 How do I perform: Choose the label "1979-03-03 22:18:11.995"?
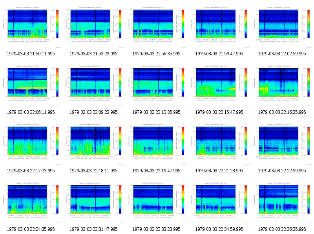click(x=93, y=171)
